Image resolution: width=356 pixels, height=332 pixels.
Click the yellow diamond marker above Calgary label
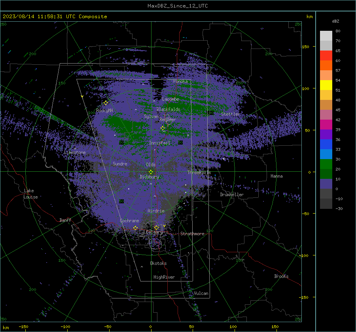(156, 227)
